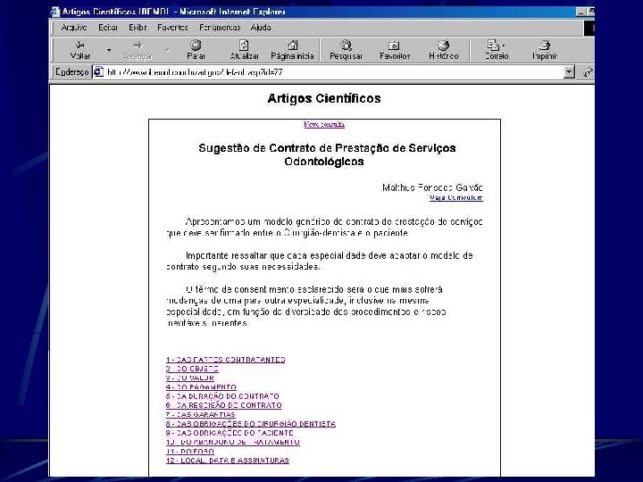The image size is (643, 482).
Task: Open link 12 - LOCAL, DATA E ASSINATURAS
Action: (227, 461)
